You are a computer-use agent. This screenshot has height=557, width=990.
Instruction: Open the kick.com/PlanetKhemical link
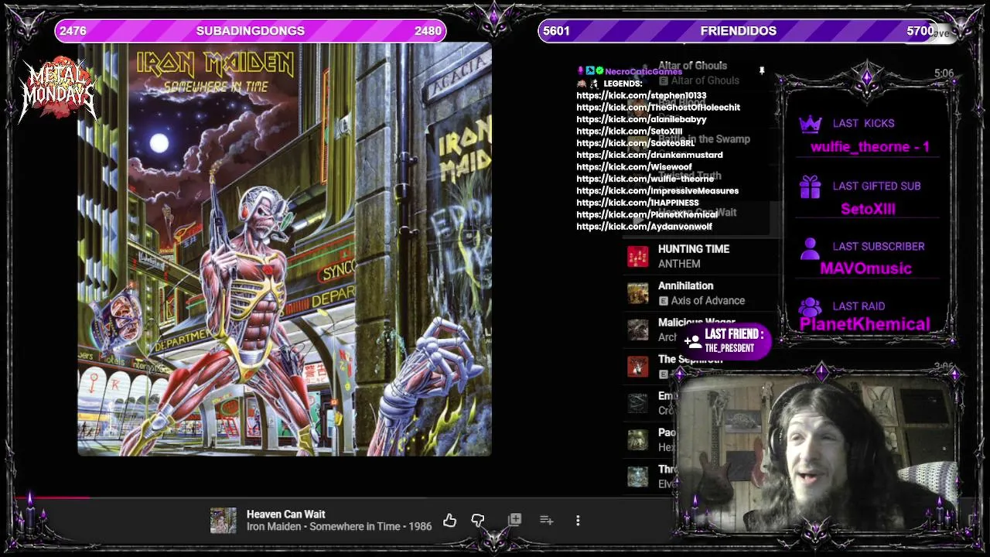[647, 214]
